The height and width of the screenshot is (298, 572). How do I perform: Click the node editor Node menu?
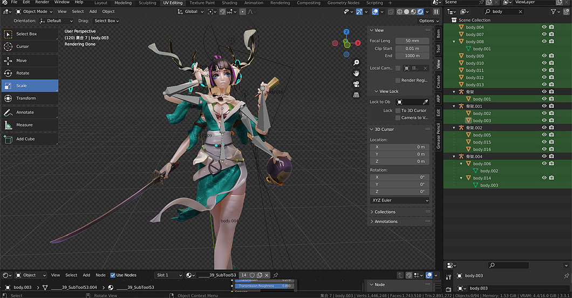(100, 275)
